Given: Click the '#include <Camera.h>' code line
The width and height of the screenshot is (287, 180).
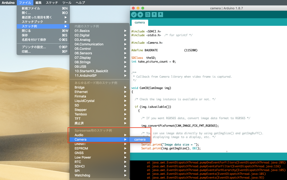Looking at the screenshot, I should (x=147, y=42).
